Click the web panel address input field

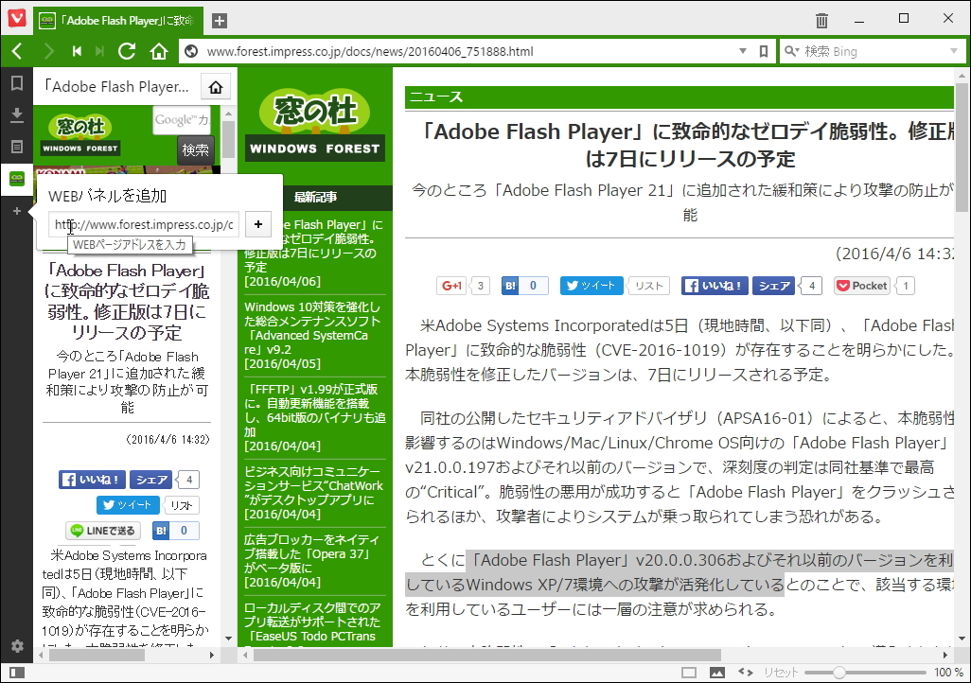(142, 224)
